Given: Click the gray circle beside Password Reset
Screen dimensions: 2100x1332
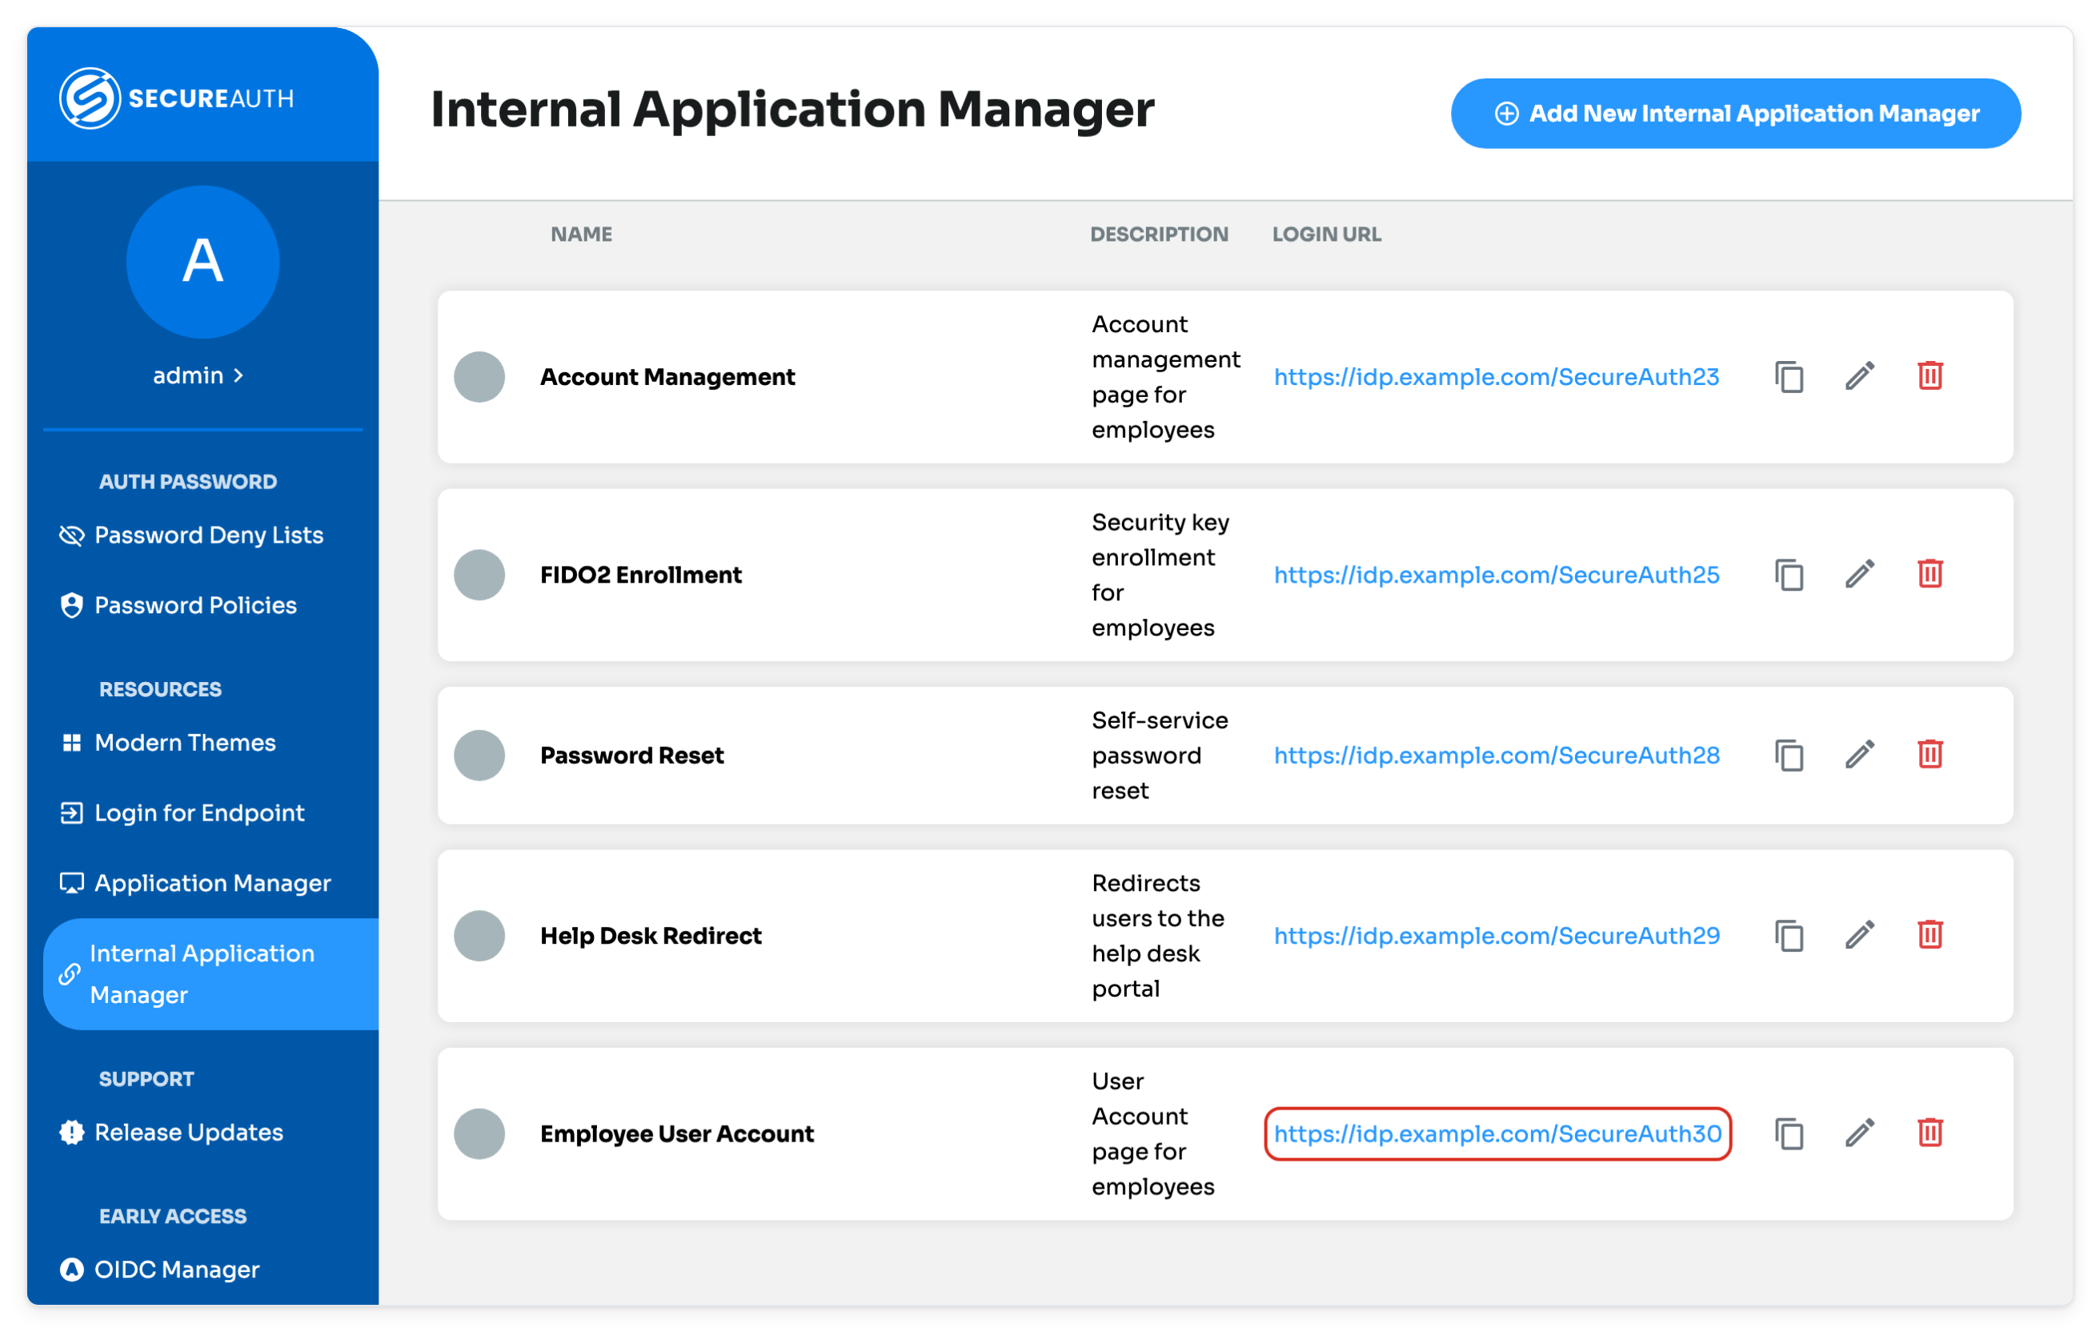Looking at the screenshot, I should click(479, 756).
